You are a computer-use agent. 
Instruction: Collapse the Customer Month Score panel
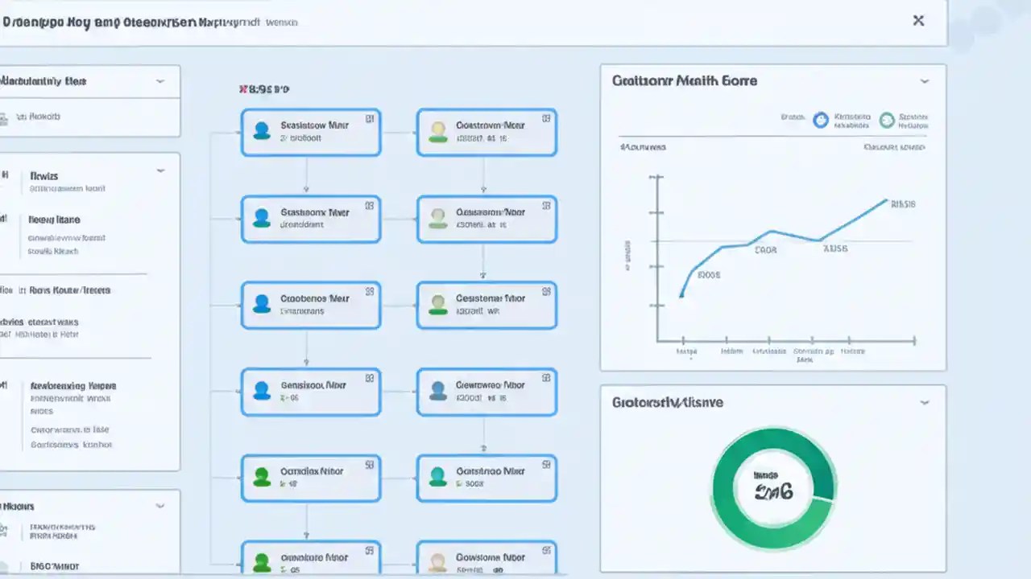pos(924,80)
